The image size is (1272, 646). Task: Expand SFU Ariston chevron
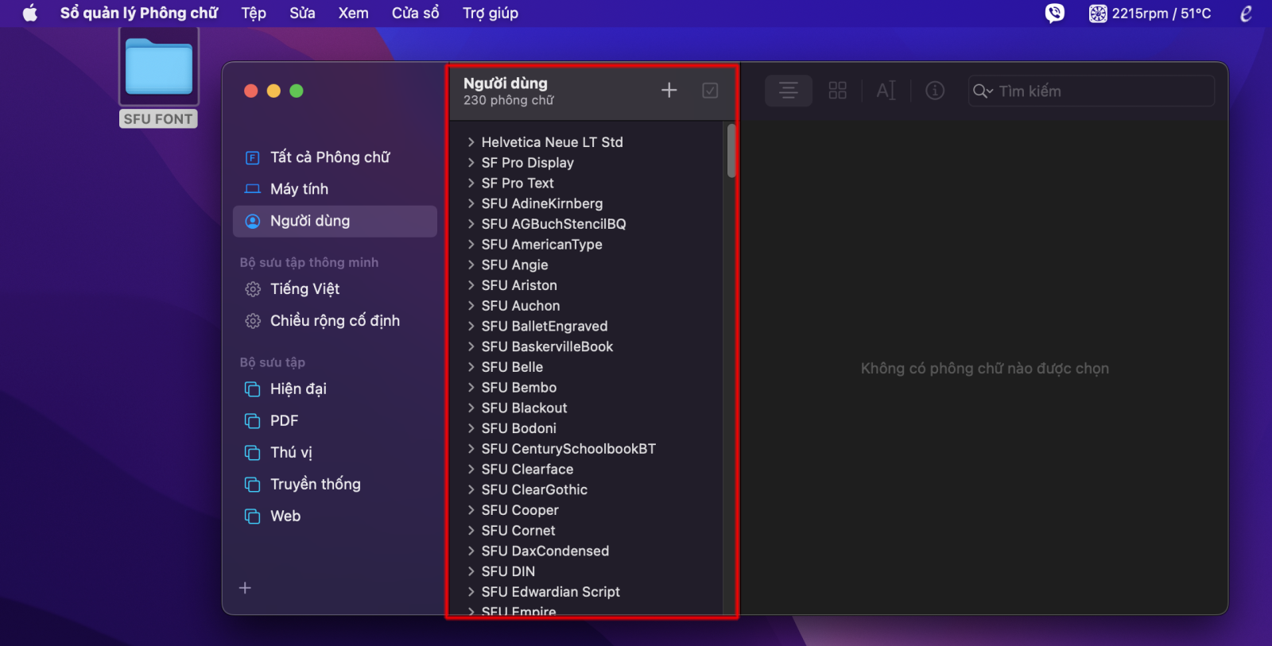[x=471, y=285]
